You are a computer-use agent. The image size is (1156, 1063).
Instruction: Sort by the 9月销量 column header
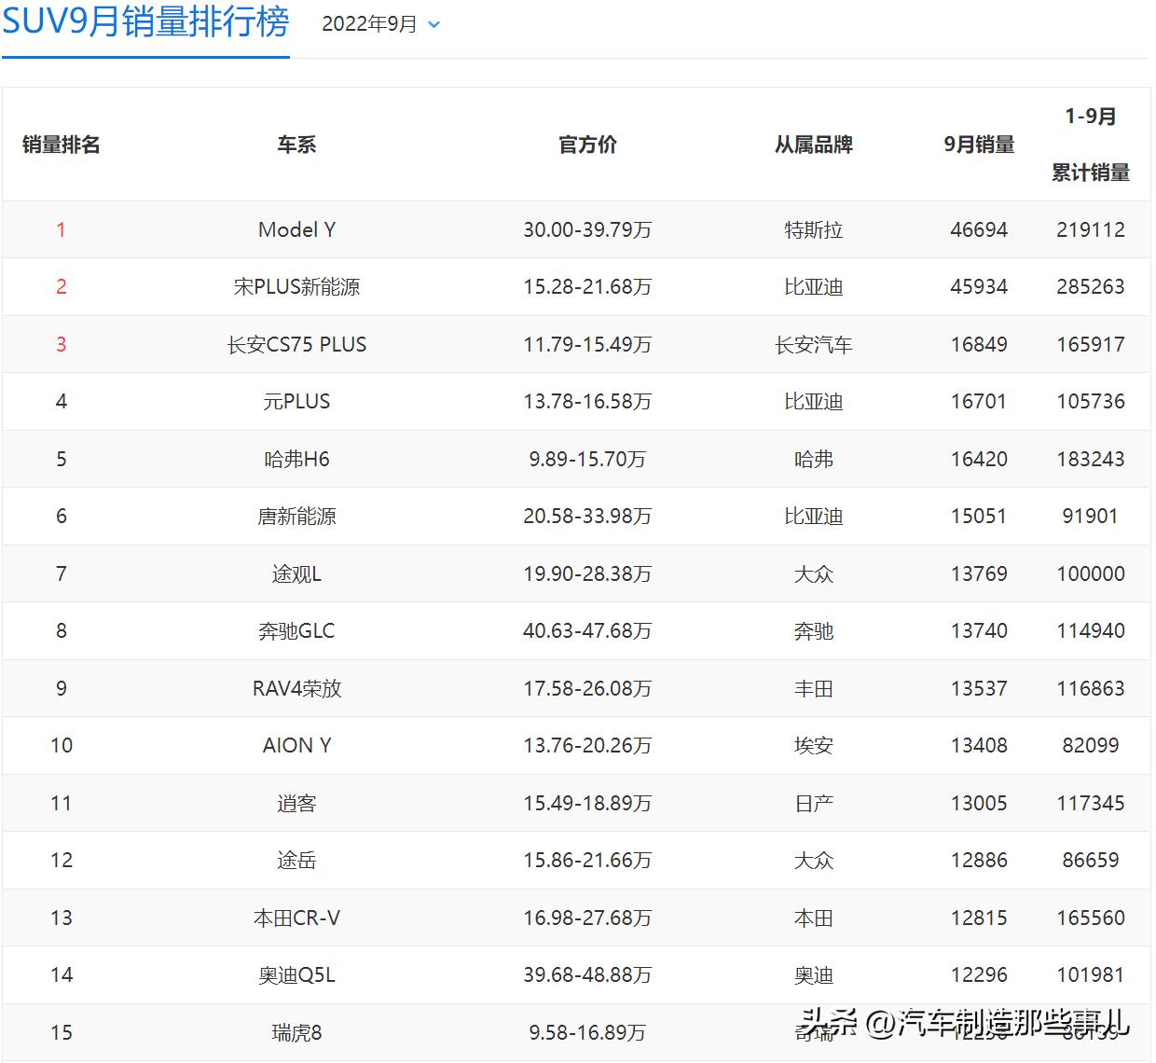[x=979, y=145]
